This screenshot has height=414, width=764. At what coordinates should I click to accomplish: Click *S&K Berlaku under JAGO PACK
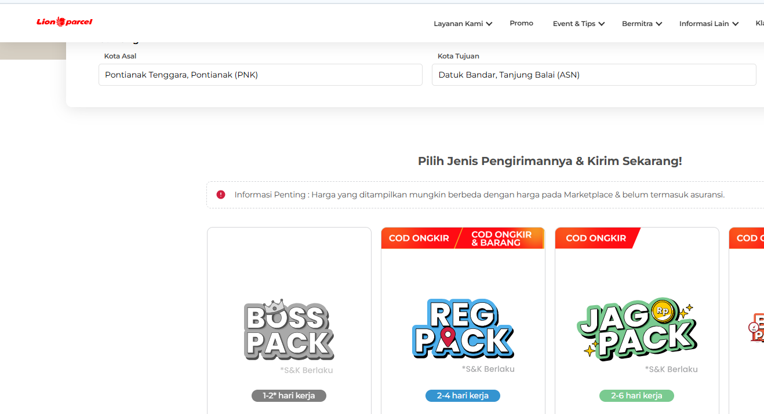pos(671,369)
